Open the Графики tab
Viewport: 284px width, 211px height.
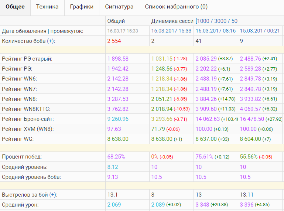(81, 7)
